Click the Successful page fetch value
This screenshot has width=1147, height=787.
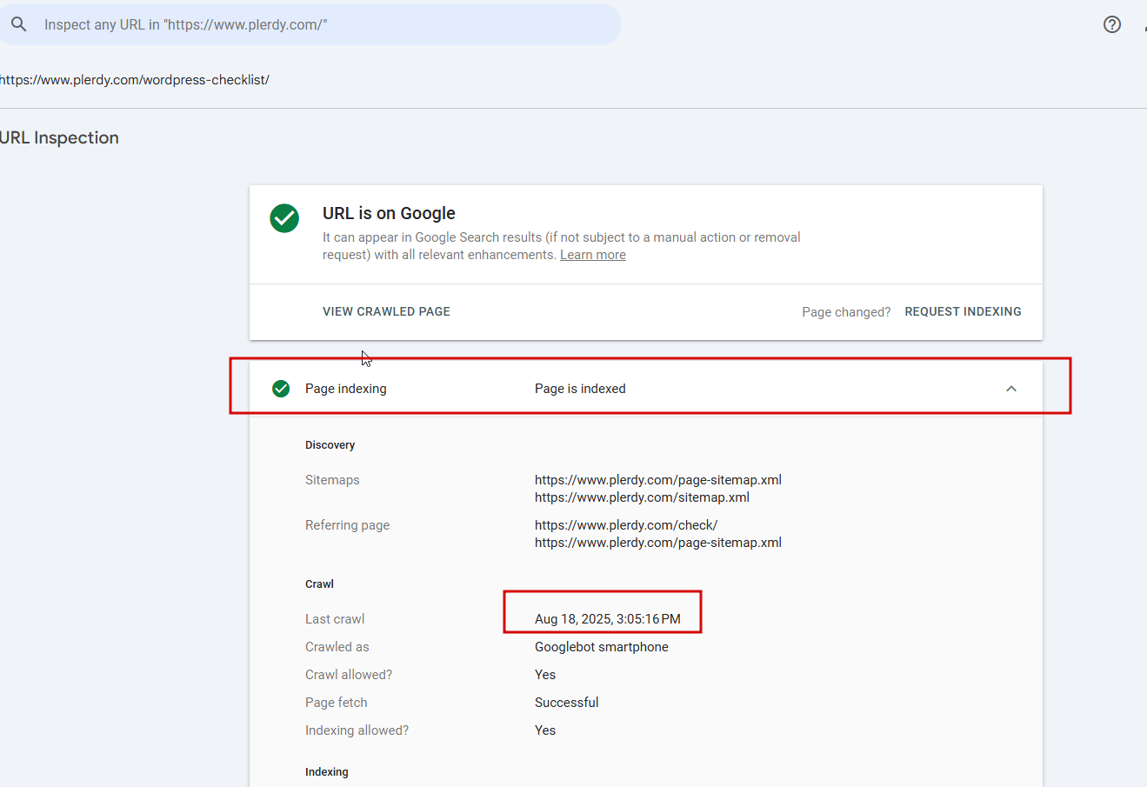567,703
